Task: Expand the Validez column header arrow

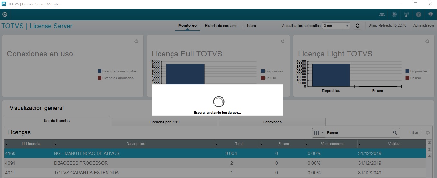Action: [x=359, y=144]
